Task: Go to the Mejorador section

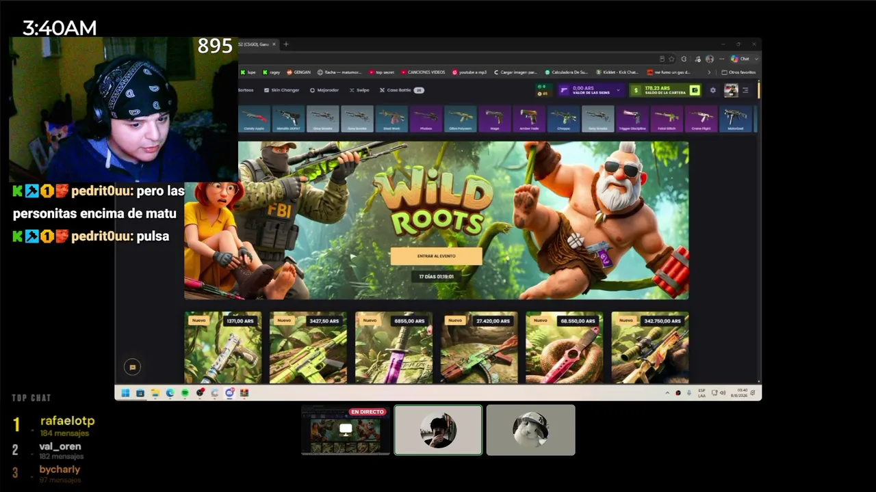Action: pos(324,90)
